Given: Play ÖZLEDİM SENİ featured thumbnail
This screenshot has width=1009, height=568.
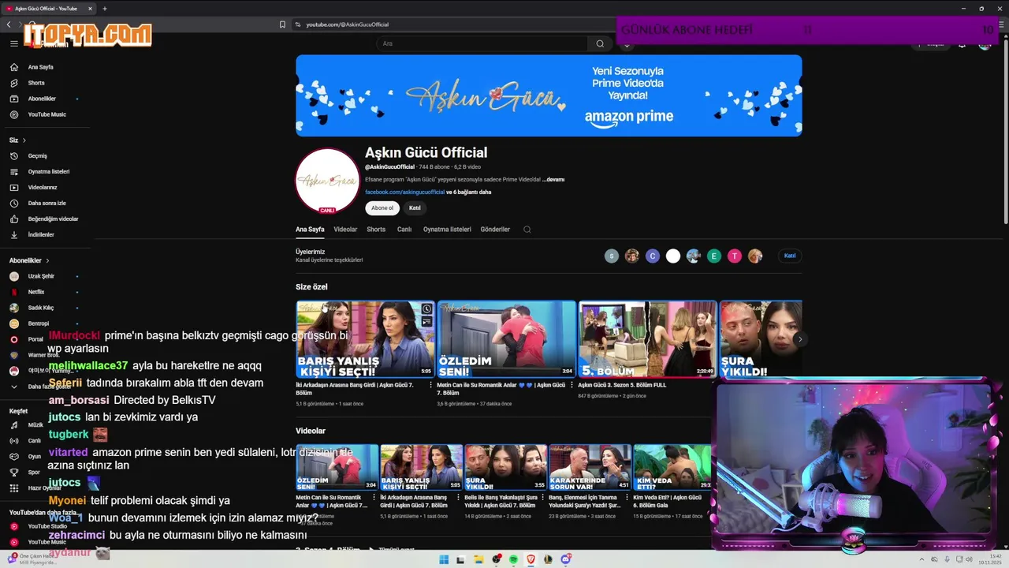Looking at the screenshot, I should click(x=506, y=338).
